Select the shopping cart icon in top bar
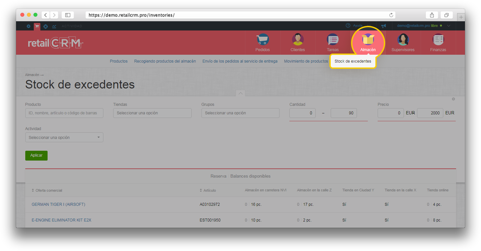 [x=37, y=26]
